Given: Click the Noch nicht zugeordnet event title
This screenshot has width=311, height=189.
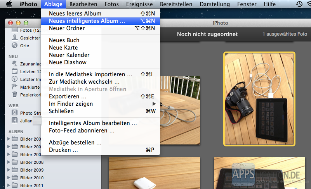Looking at the screenshot, I should click(x=207, y=34).
